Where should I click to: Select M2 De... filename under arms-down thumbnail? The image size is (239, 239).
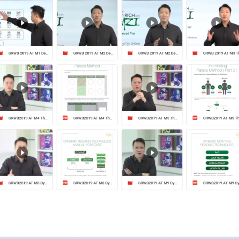[x=93, y=53]
